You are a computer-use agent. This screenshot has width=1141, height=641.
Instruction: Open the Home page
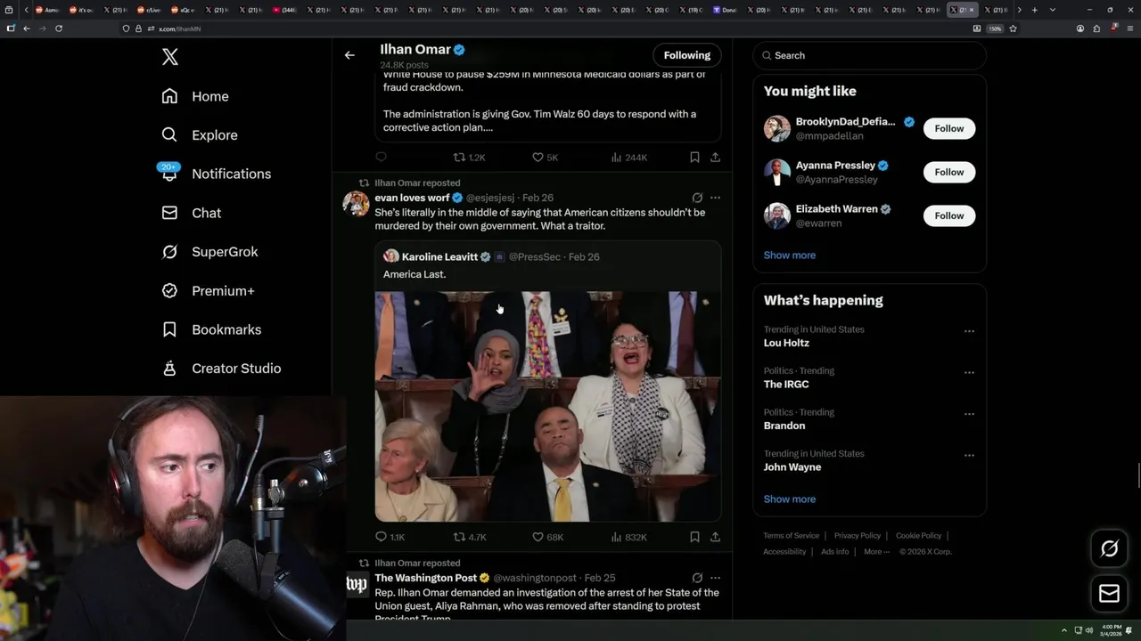click(195, 96)
